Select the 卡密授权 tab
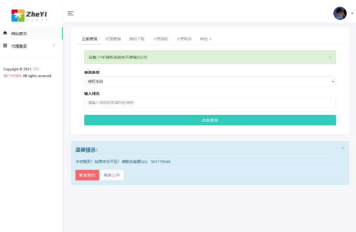Viewport: 356px width, 232px height. (x=160, y=39)
